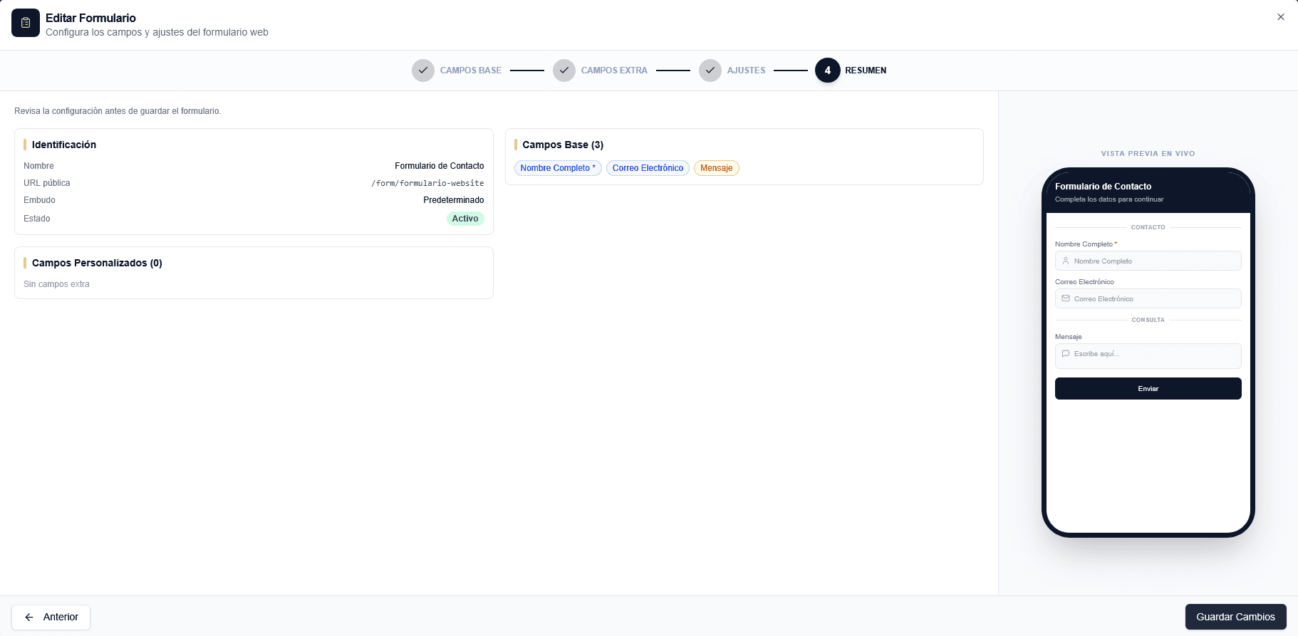This screenshot has width=1298, height=636.
Task: Click the preview title Formulario de Contacto
Action: (1103, 187)
